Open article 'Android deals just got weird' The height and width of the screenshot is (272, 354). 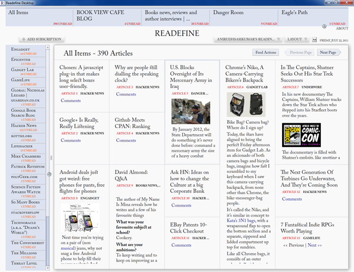(82, 182)
